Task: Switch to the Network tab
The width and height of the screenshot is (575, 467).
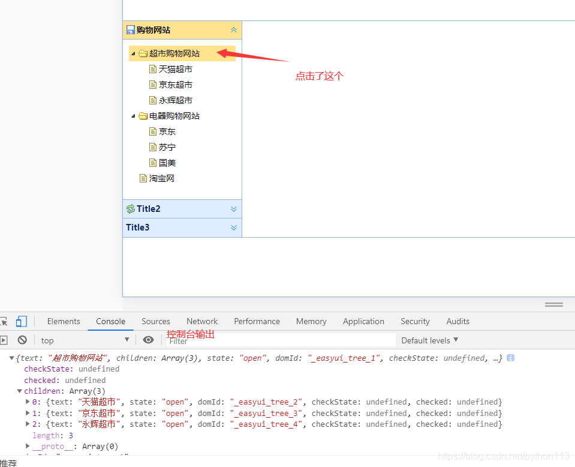Action: click(x=202, y=321)
